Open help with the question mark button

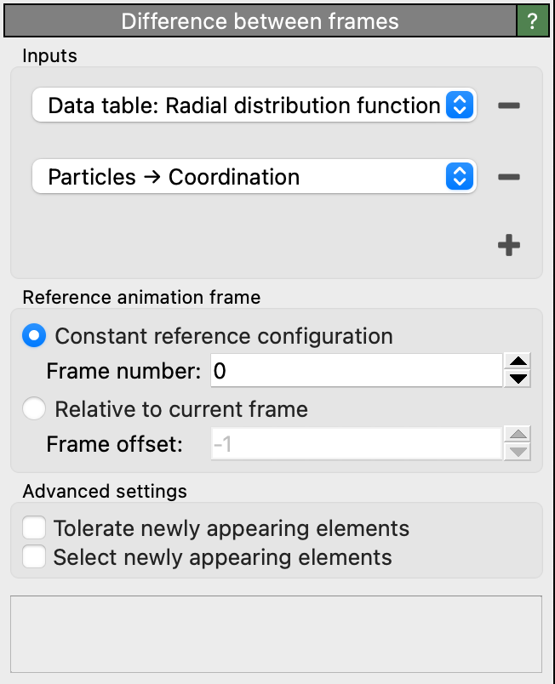[x=533, y=21]
